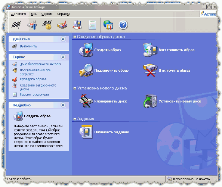Click the Проверка образа link

pos(33,79)
